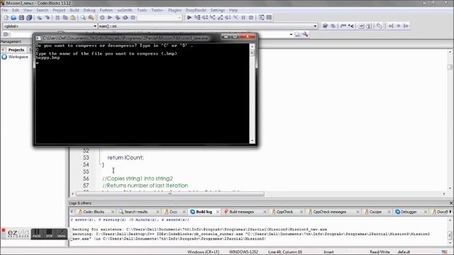
Task: Click the debugger Step Into icon
Action: (x=213, y=18)
